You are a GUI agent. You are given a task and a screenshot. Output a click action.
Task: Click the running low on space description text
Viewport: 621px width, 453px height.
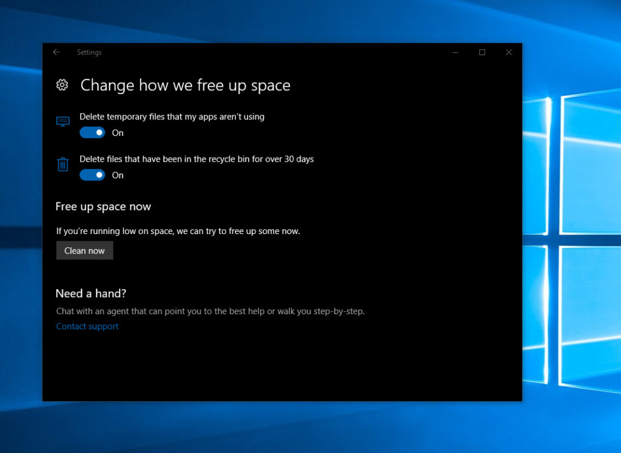[177, 231]
